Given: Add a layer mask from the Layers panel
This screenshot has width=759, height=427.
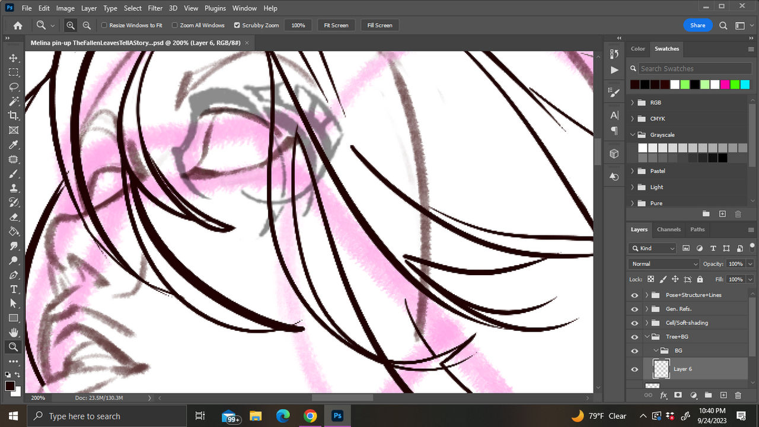Looking at the screenshot, I should click(x=678, y=395).
